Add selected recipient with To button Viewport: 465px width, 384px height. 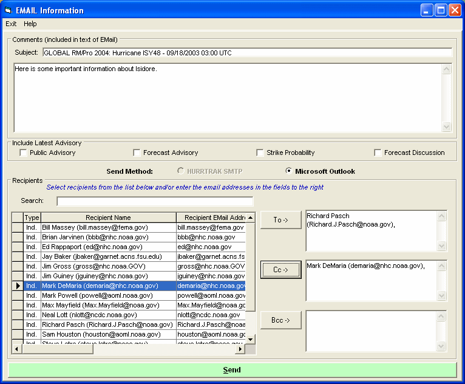click(281, 220)
